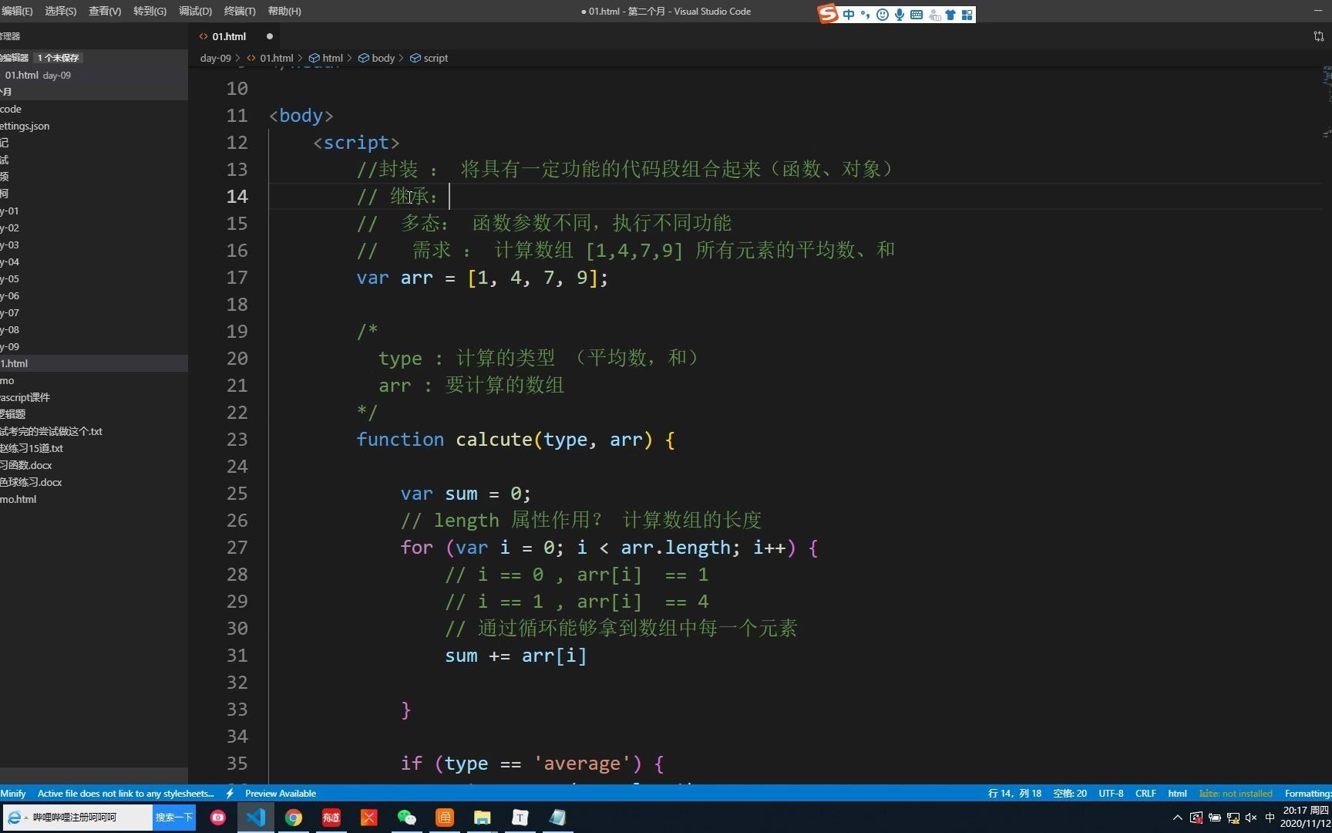Screen dimensions: 1332x833
Task: Open the 编辑(E) menu
Action: point(17,11)
